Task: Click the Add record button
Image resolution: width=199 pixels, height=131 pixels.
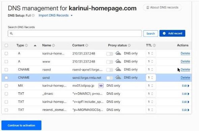Action: pos(172,33)
